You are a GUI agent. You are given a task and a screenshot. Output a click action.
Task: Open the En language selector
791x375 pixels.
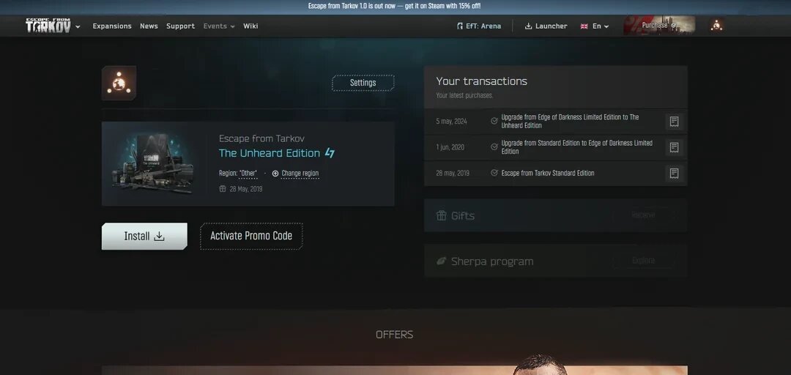595,26
